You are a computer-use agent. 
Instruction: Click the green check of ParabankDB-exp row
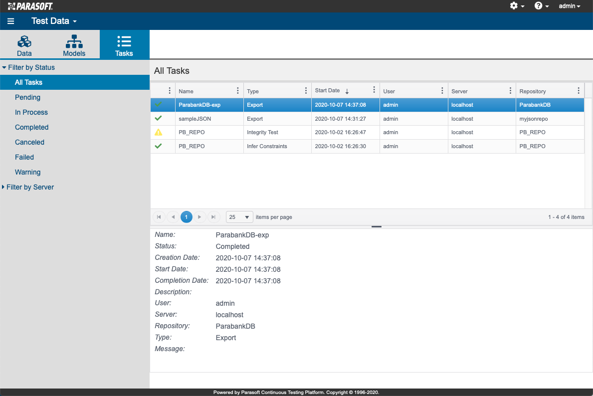159,104
